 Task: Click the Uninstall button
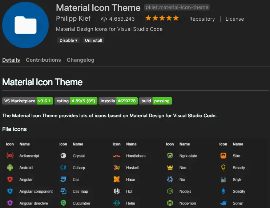[93, 40]
